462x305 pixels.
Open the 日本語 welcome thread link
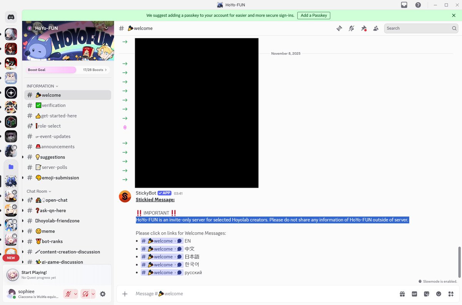162,257
